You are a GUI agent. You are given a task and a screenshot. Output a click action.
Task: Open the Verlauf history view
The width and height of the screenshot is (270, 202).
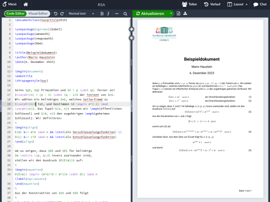pos(212,4)
